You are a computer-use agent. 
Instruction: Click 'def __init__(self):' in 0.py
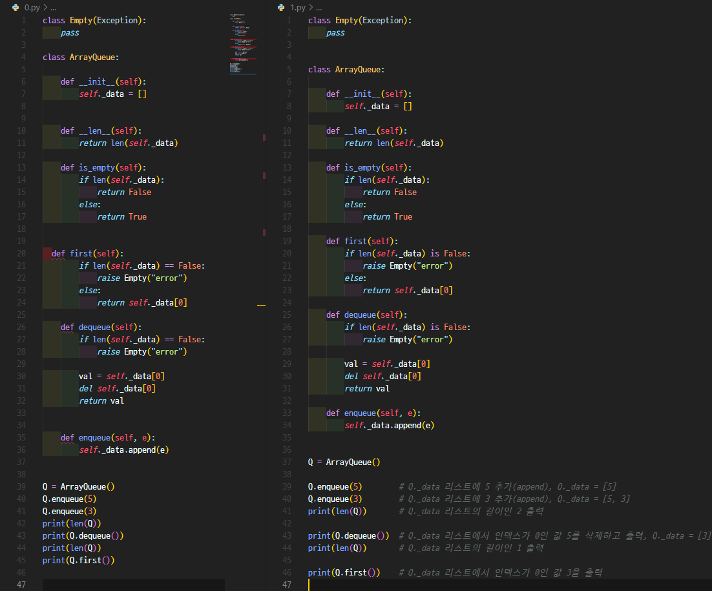[103, 81]
